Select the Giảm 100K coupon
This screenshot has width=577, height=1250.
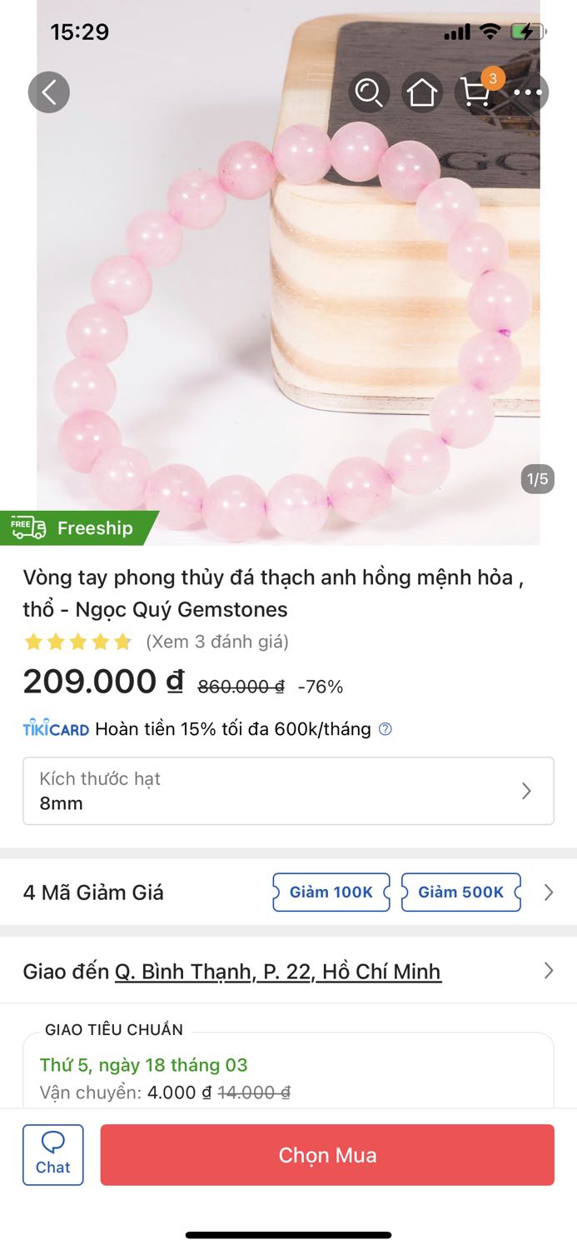pyautogui.click(x=331, y=892)
